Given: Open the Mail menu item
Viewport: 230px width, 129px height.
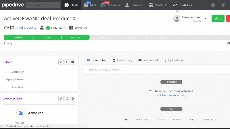Looking at the screenshot, I should click(90, 5).
